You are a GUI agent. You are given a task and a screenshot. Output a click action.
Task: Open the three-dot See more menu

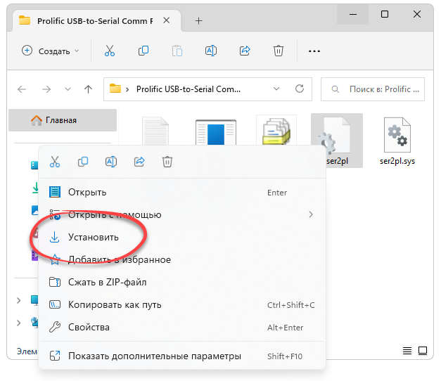(x=314, y=51)
